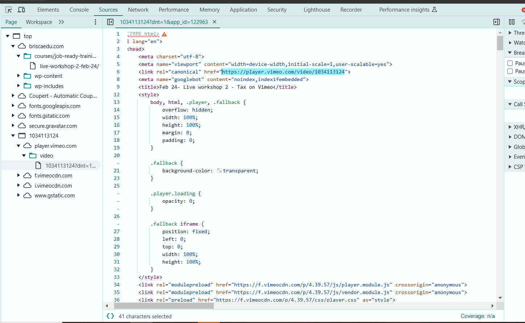Show more navigator tabs chevron

61,22
